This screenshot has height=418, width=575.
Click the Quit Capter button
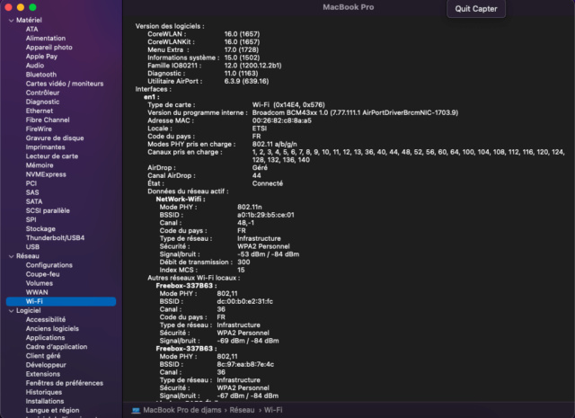click(x=476, y=9)
